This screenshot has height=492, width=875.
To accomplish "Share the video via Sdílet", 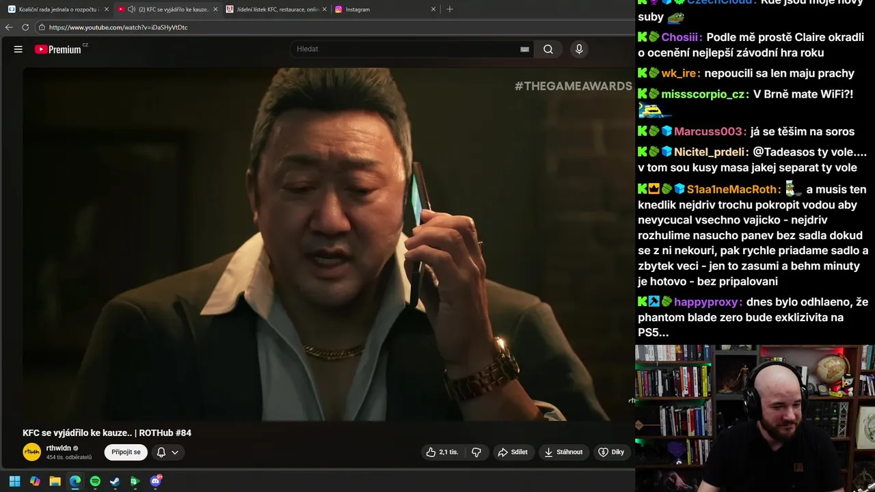I will coord(513,452).
